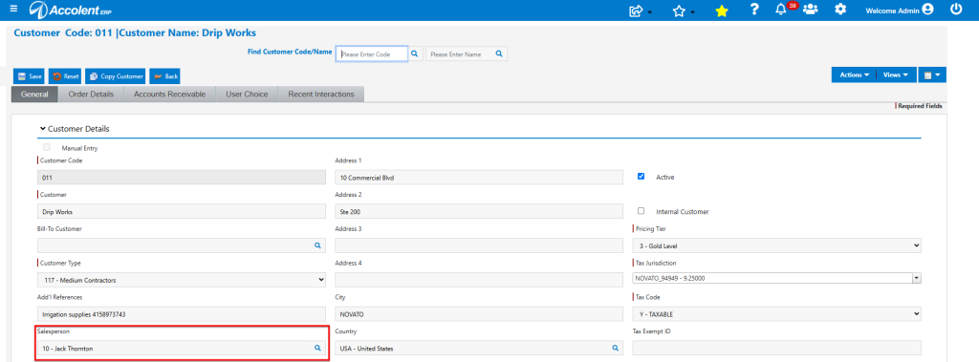Viewport: 979px width, 362px height.
Task: Open the Views dropdown menu
Action: tap(896, 75)
